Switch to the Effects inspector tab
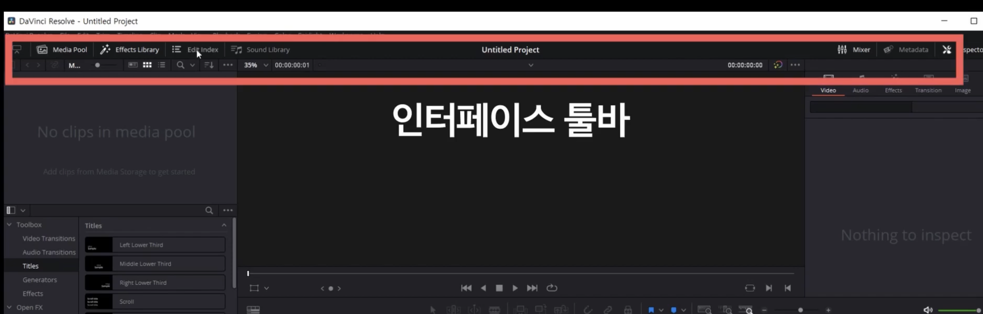983x314 pixels. tap(893, 90)
